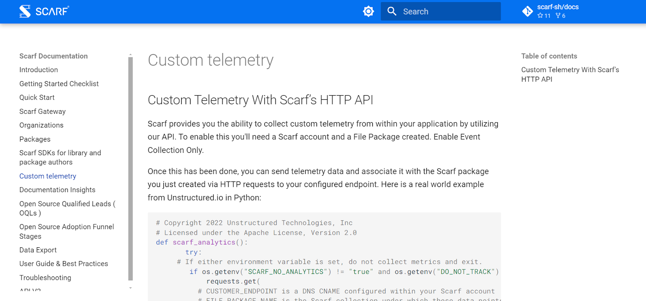646x301 pixels.
Task: Open Scarf SDKs for library authors
Action: tap(60, 157)
